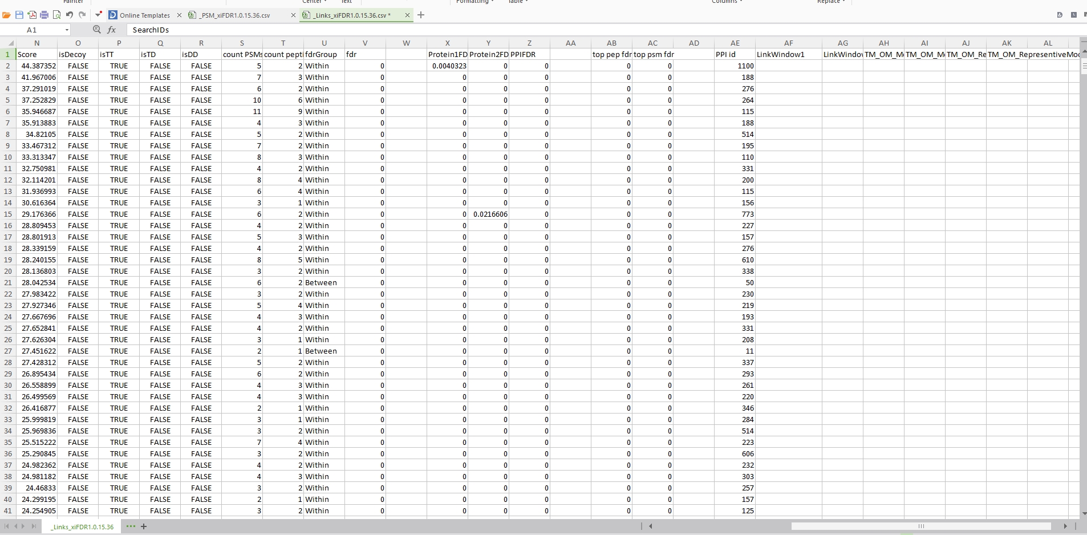This screenshot has height=535, width=1087.
Task: Click vertical scrollbar down arrow
Action: click(1084, 514)
